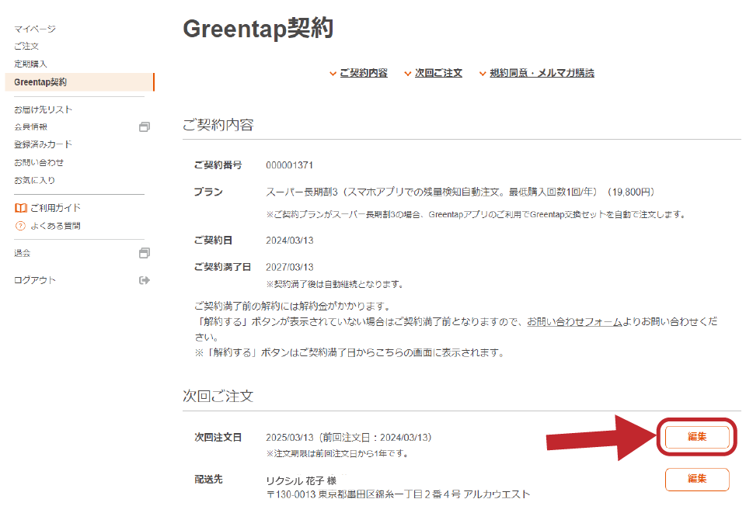Click the chevron before 規約同意・メルマガ購読

click(483, 73)
